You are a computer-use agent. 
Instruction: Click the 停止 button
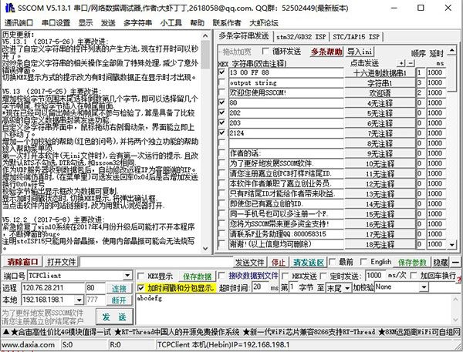[x=279, y=262]
